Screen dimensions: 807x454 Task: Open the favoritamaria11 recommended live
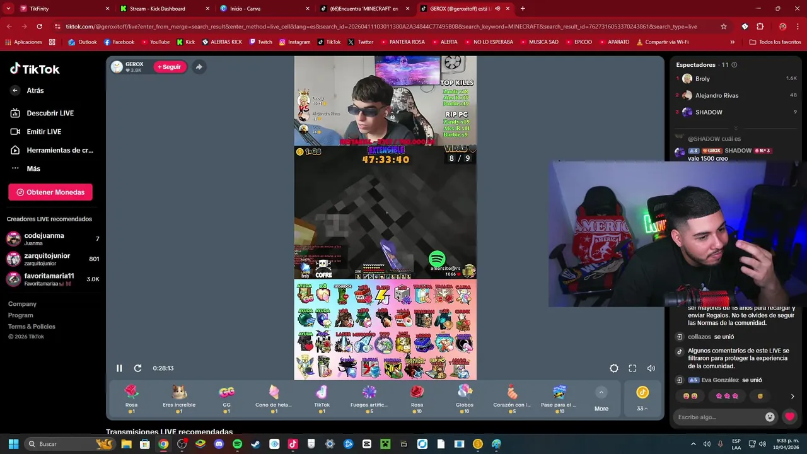click(x=53, y=279)
